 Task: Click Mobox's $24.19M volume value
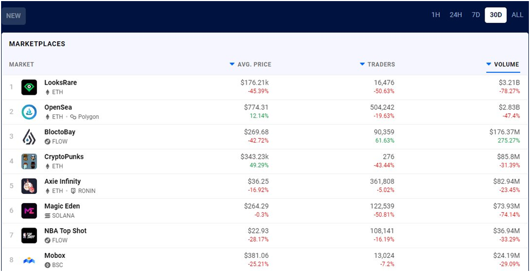506,256
